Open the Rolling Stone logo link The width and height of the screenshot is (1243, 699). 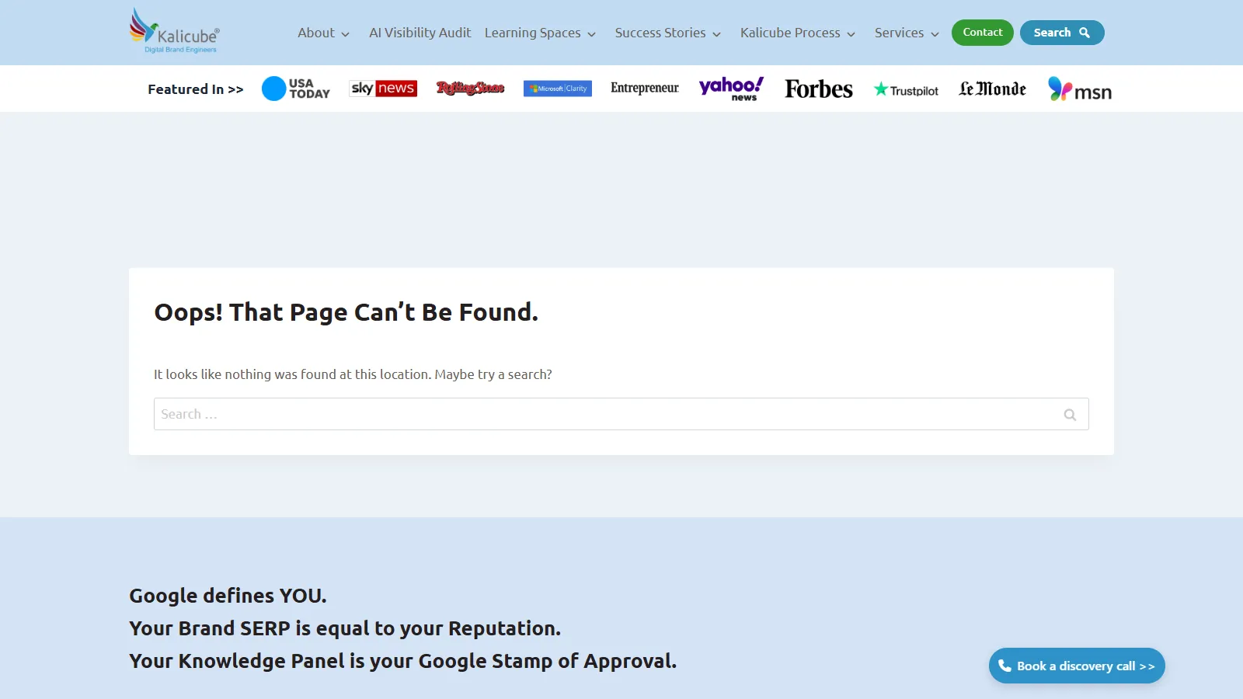(x=470, y=89)
